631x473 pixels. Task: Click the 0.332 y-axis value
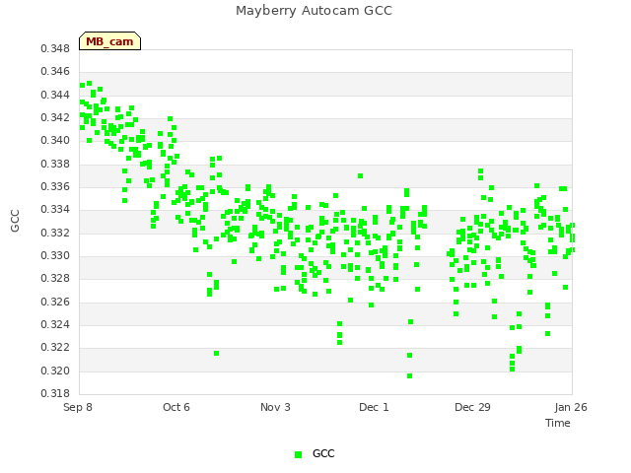point(55,233)
